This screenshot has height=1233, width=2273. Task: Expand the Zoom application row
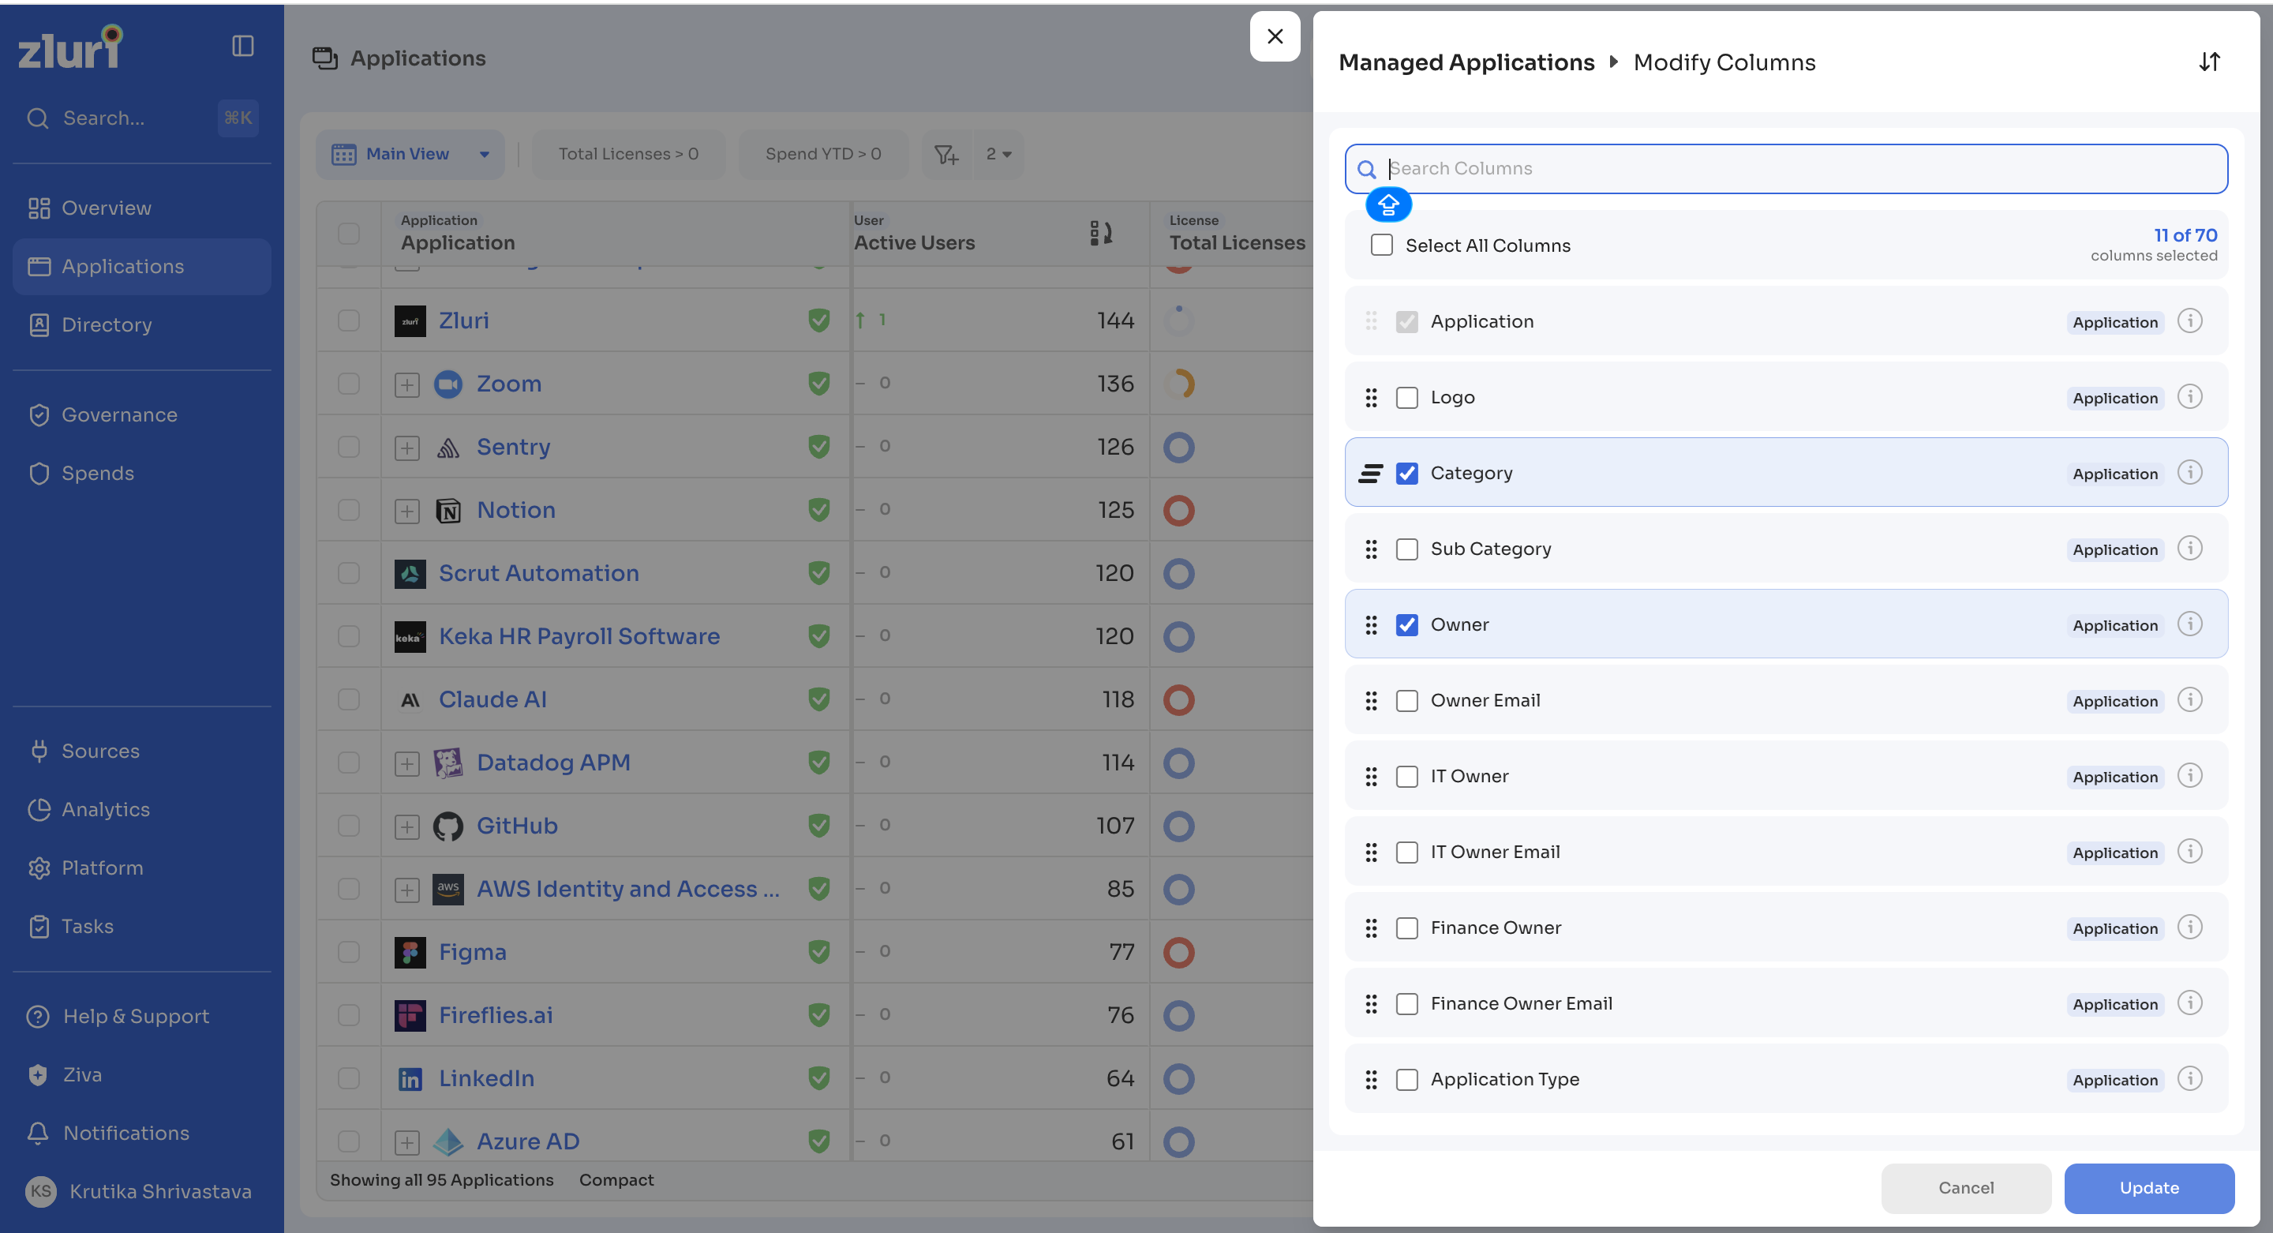(x=406, y=384)
